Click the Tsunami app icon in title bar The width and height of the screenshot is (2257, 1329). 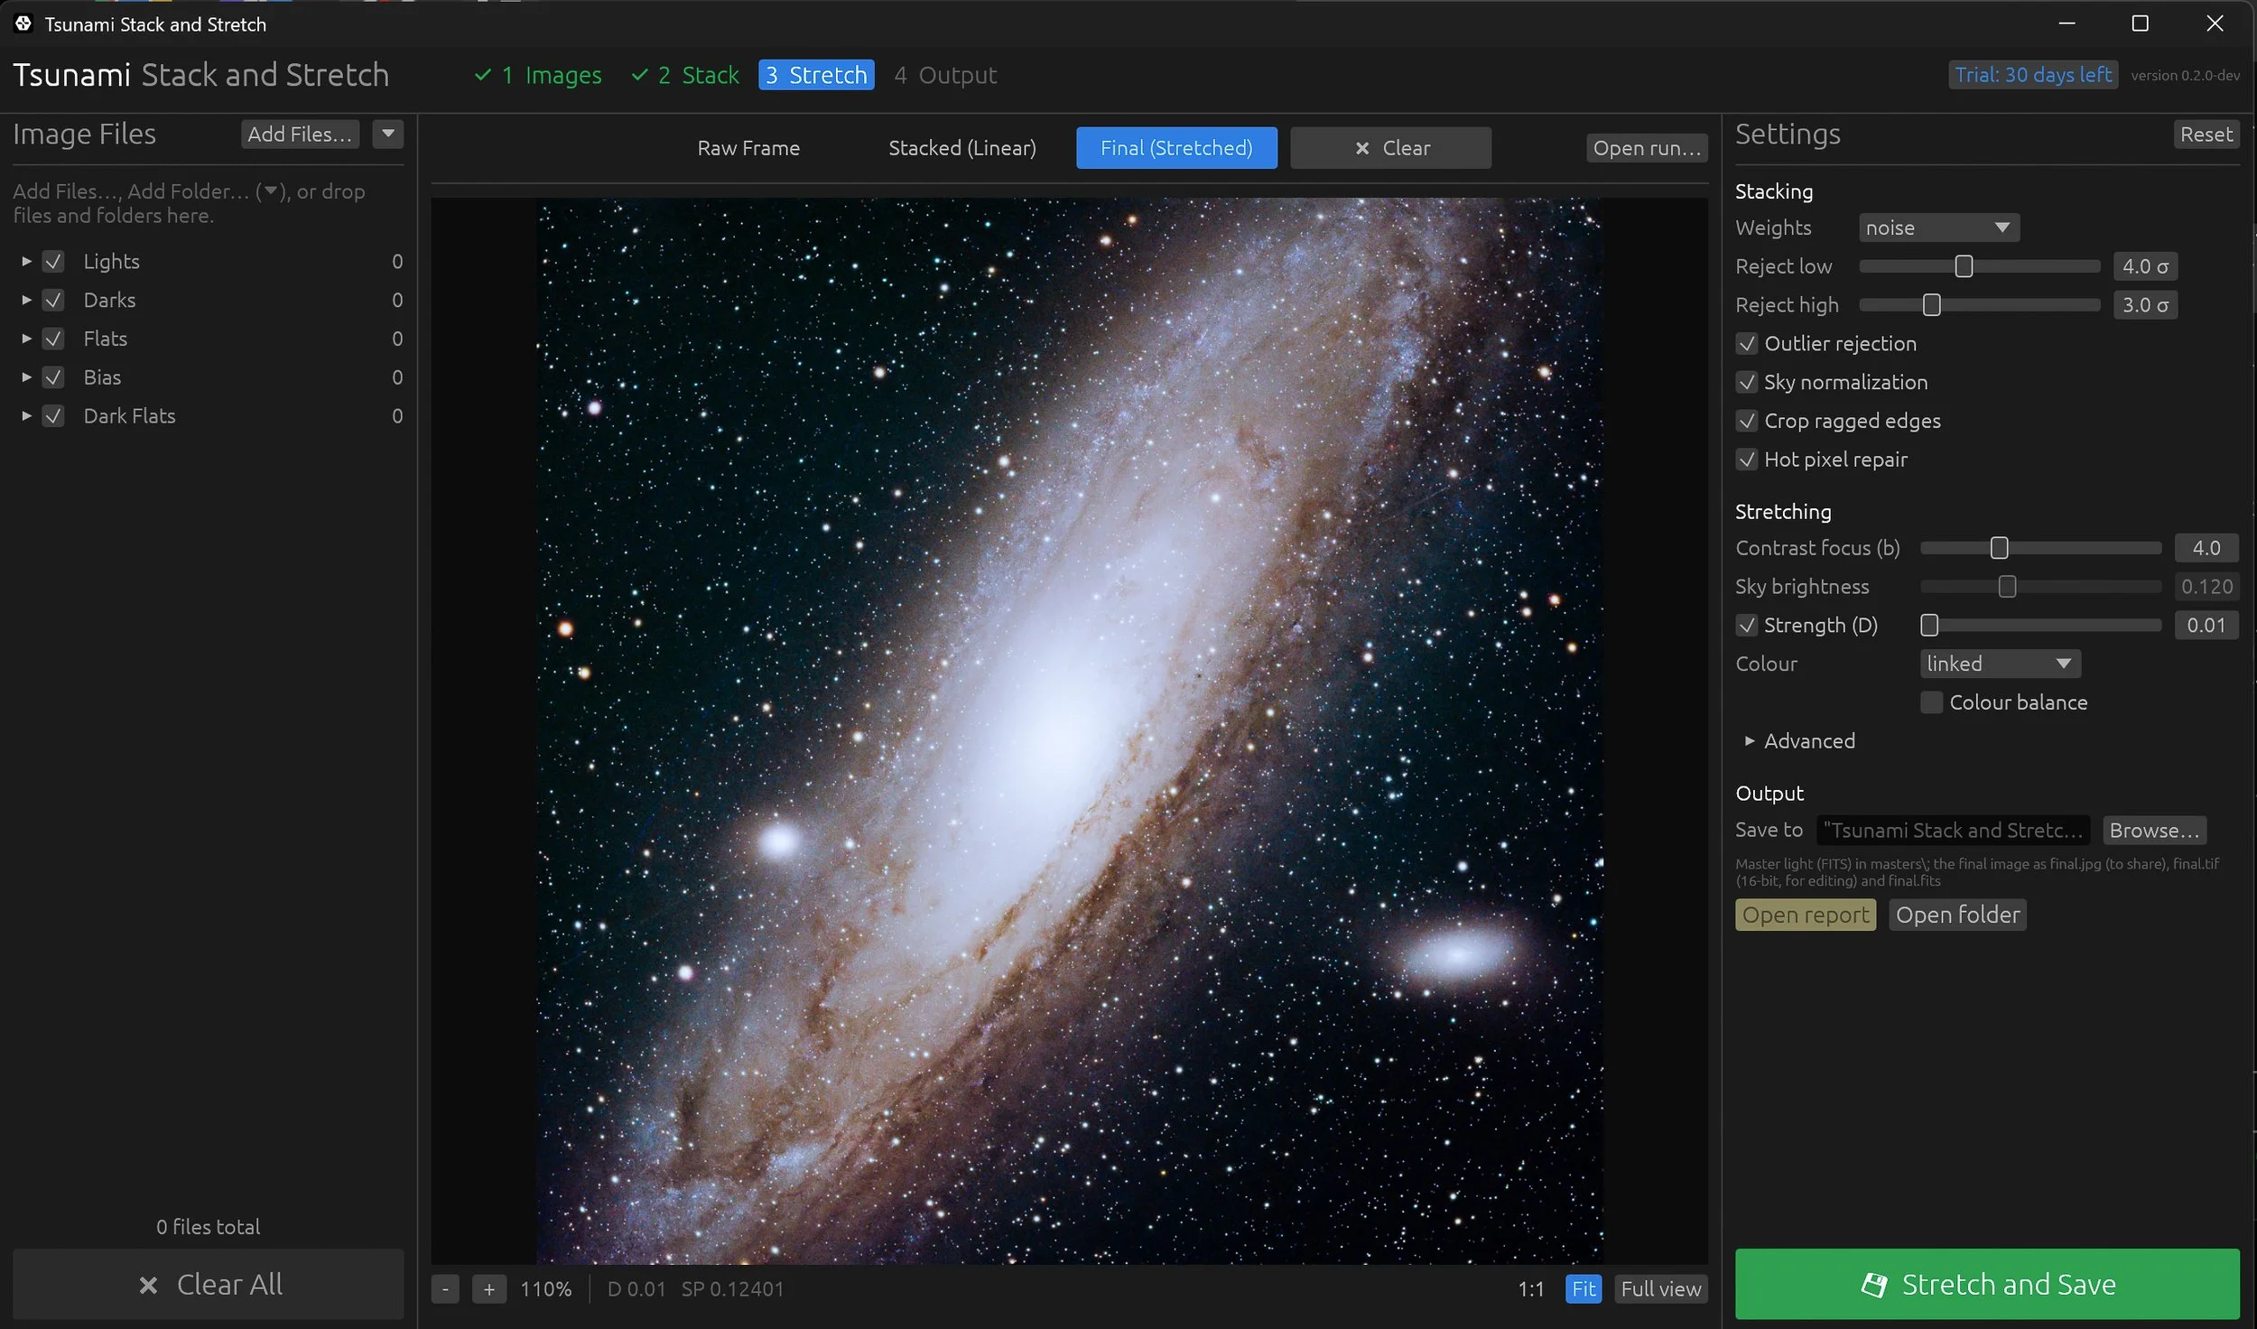(x=23, y=24)
